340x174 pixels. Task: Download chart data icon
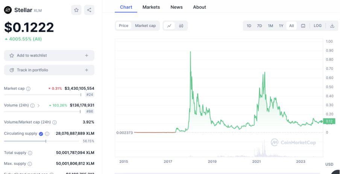click(332, 26)
